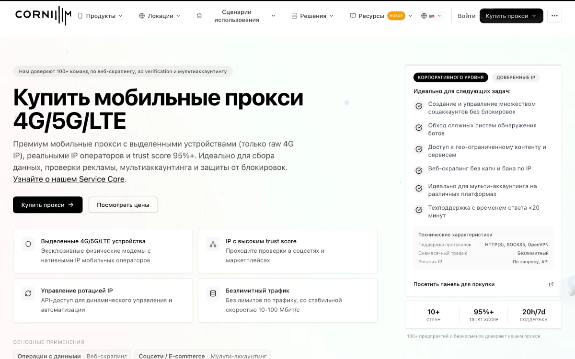Expand the Ресурсы dropdown chevron

click(x=410, y=16)
